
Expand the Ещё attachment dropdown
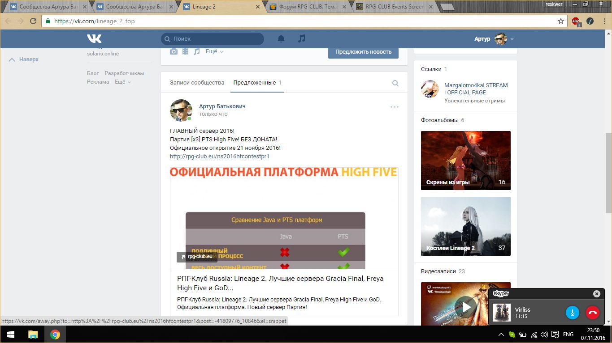pos(214,51)
